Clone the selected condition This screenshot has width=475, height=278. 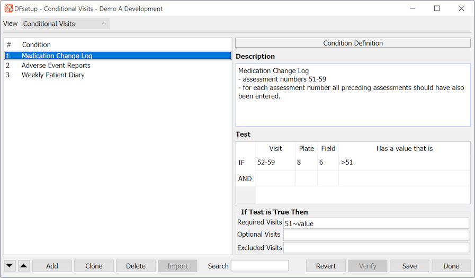coord(94,266)
